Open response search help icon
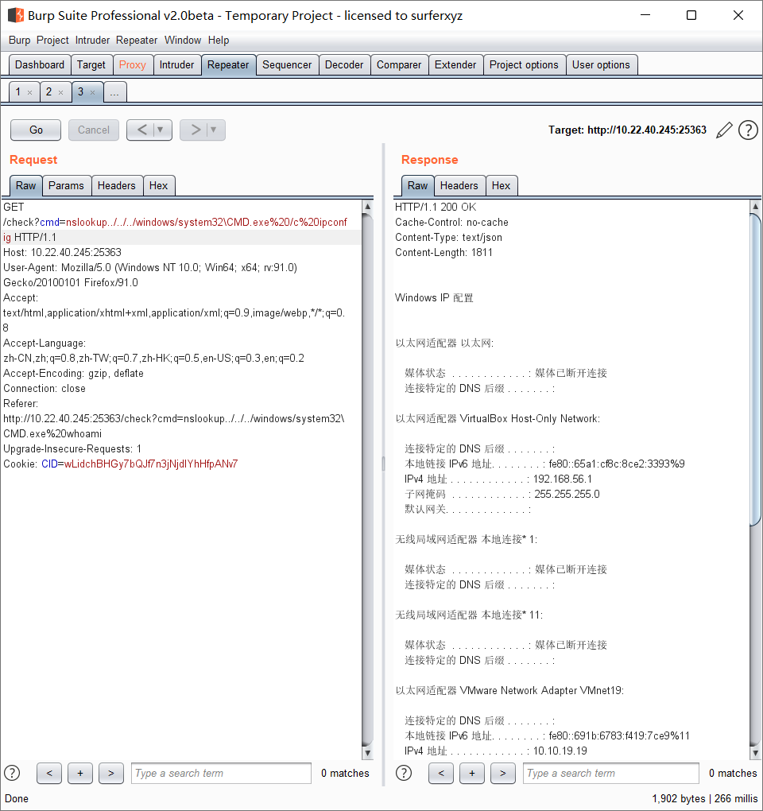Screen dimensions: 763x811 [x=404, y=774]
